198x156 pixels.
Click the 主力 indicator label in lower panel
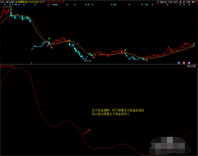click(2, 66)
